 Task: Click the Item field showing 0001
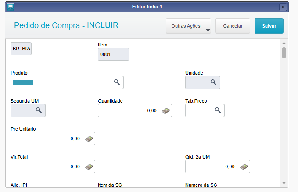[114, 54]
